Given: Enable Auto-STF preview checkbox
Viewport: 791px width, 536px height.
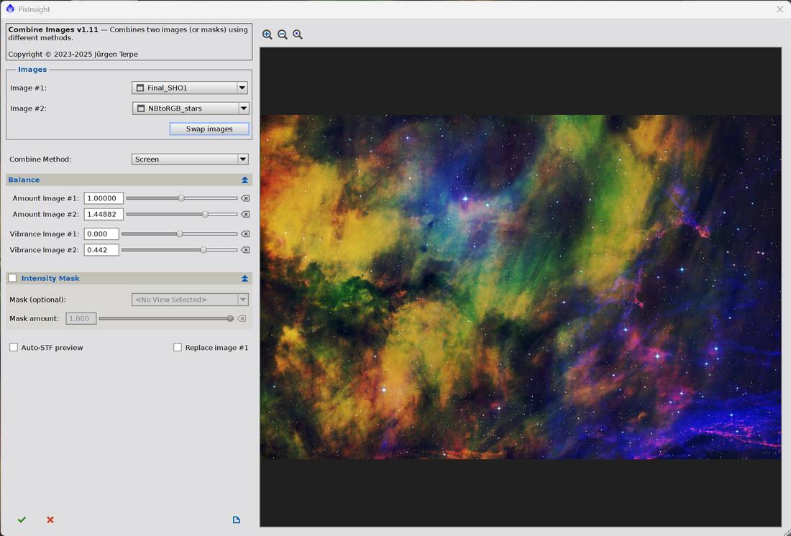Looking at the screenshot, I should (14, 348).
